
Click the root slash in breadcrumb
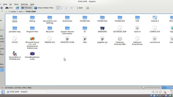pyautogui.click(x=6, y=12)
